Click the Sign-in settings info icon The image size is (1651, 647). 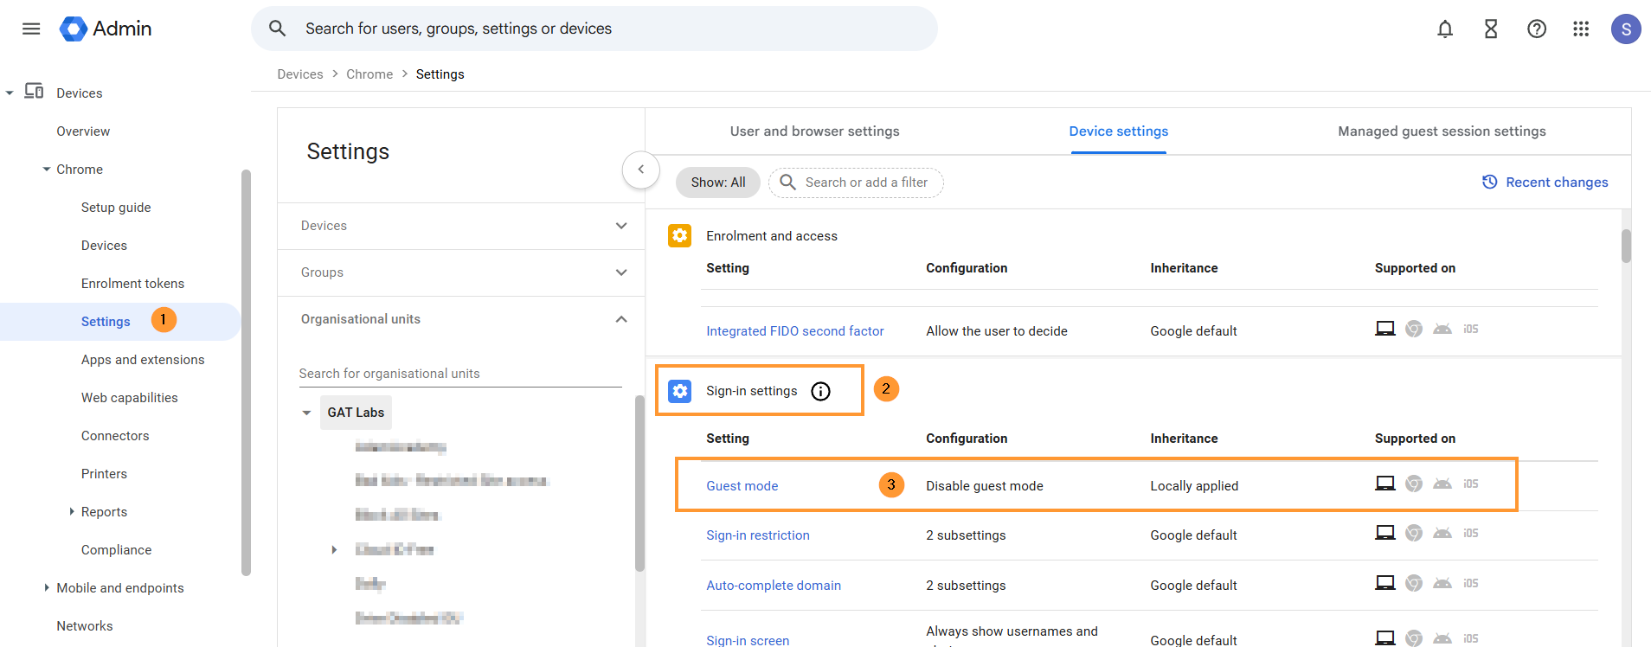click(x=820, y=392)
